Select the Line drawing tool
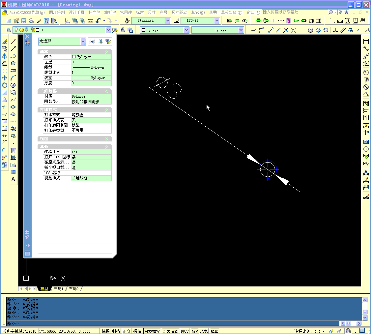371x334 pixels. click(x=13, y=42)
